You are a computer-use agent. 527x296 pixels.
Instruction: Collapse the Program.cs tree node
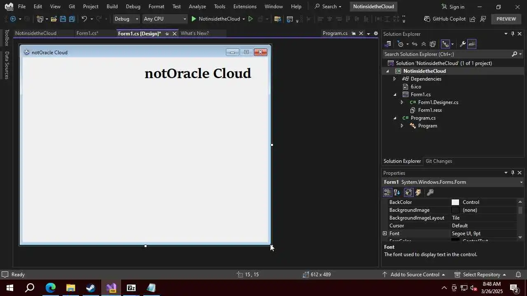(x=394, y=118)
